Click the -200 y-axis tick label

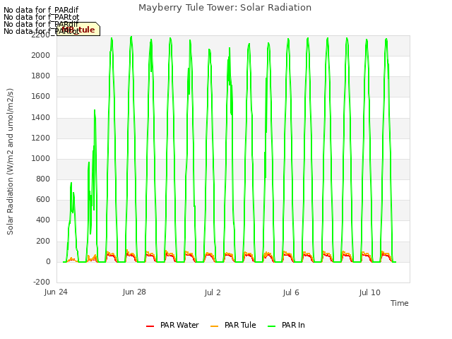click(42, 282)
